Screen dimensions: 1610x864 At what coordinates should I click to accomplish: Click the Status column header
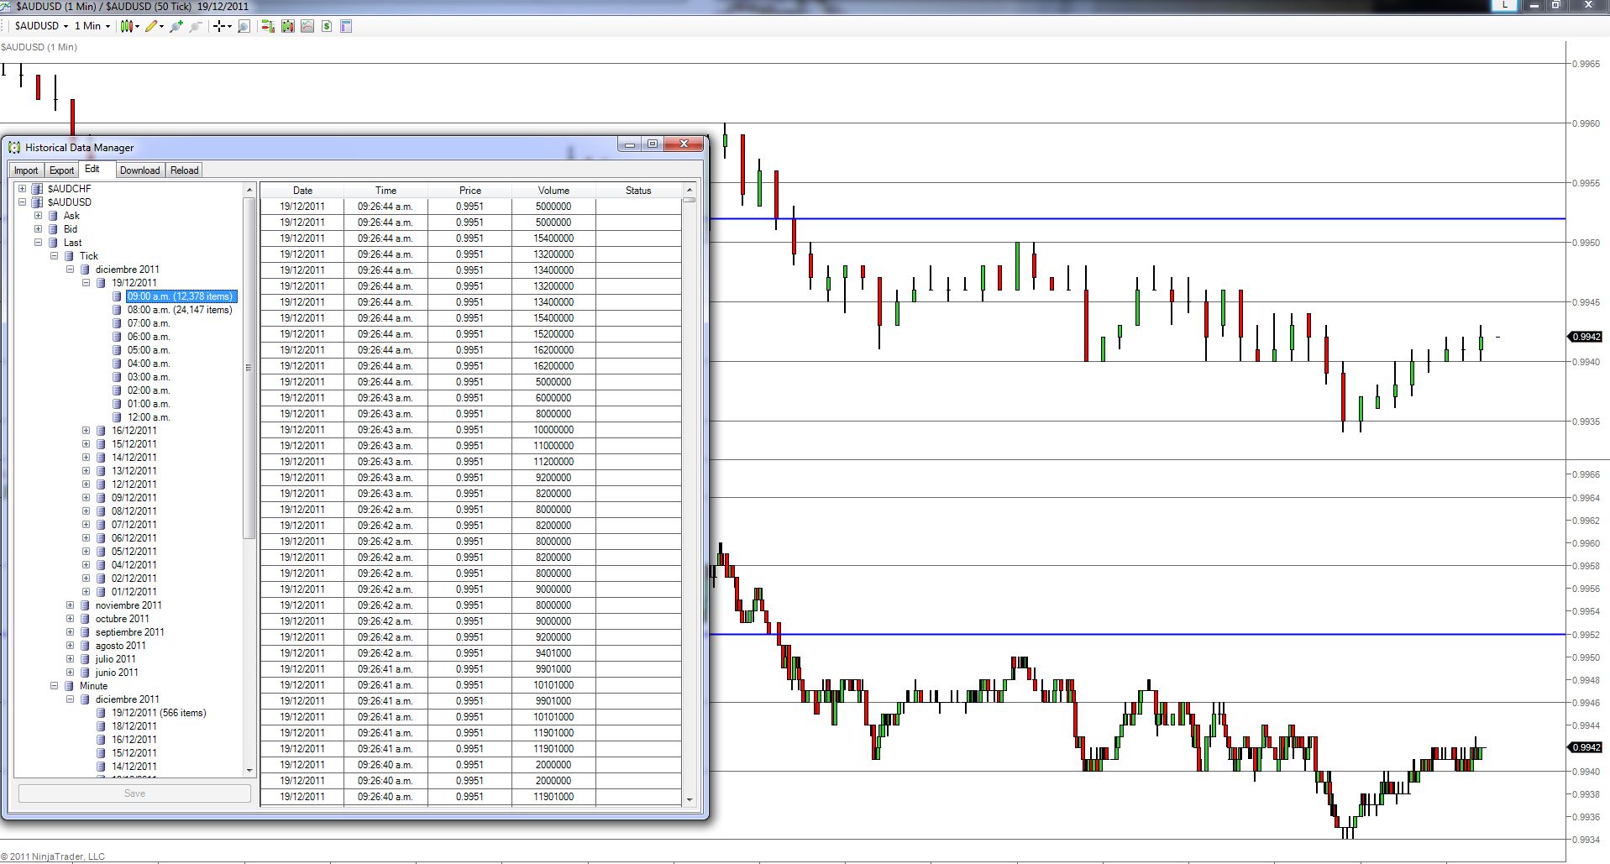pyautogui.click(x=638, y=191)
